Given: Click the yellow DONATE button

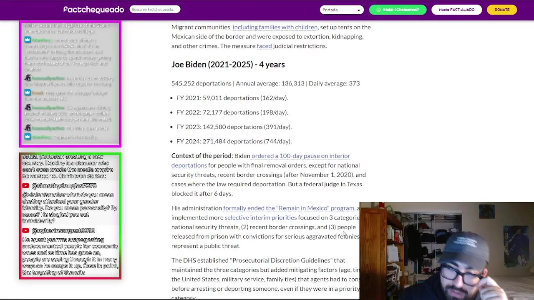Looking at the screenshot, I should click(x=502, y=10).
